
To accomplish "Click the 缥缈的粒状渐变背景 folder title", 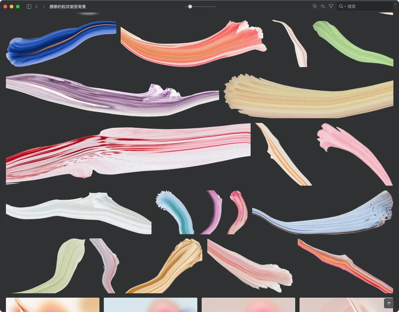I will pos(68,7).
